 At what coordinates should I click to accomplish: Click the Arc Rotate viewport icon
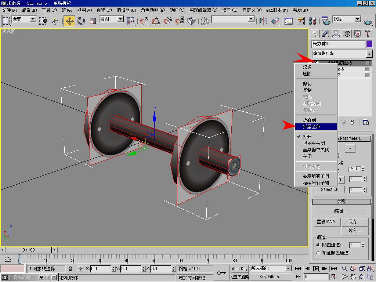362,277
